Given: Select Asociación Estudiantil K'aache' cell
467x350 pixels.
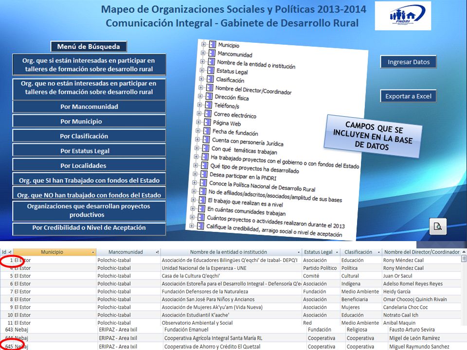Looking at the screenshot, I should click(x=231, y=315).
